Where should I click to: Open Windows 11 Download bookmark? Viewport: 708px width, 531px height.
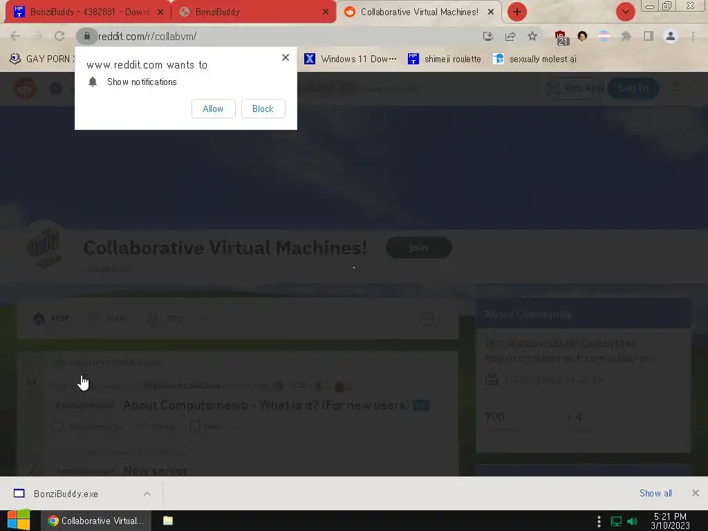(351, 59)
